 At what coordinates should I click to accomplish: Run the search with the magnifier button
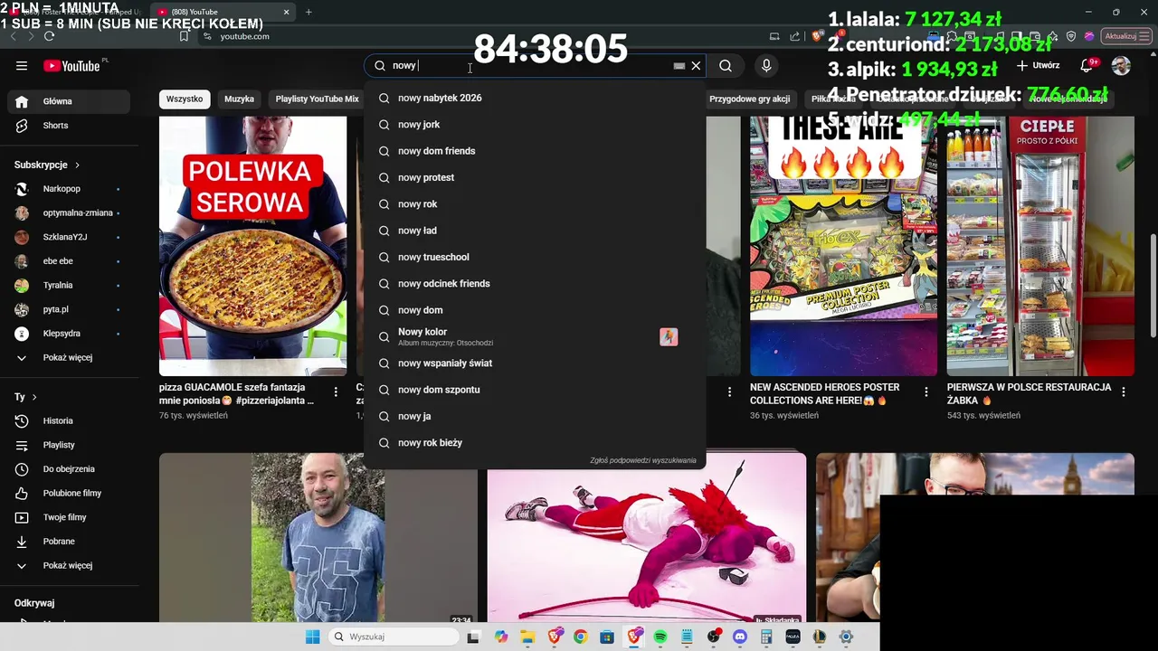coord(726,65)
